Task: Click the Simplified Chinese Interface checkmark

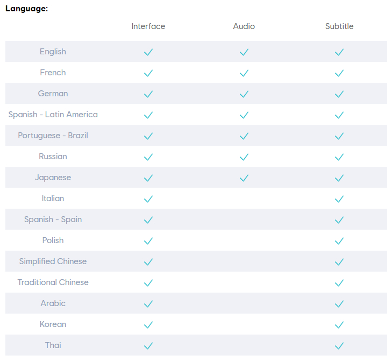Action: point(148,262)
